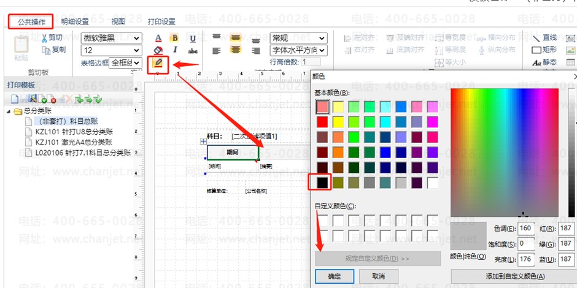Click 添加到自定义颜色 button
This screenshot has height=288, width=577.
(515, 276)
